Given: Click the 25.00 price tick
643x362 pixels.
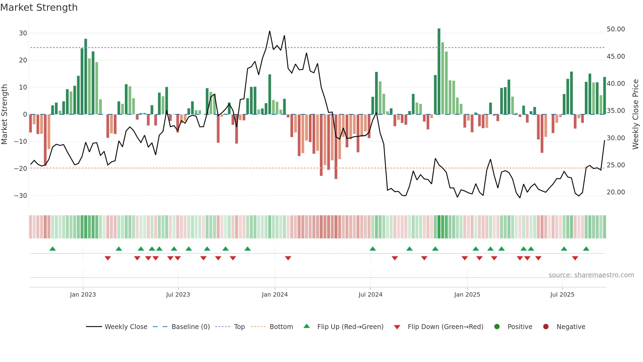Looking at the screenshot, I should pyautogui.click(x=616, y=165).
